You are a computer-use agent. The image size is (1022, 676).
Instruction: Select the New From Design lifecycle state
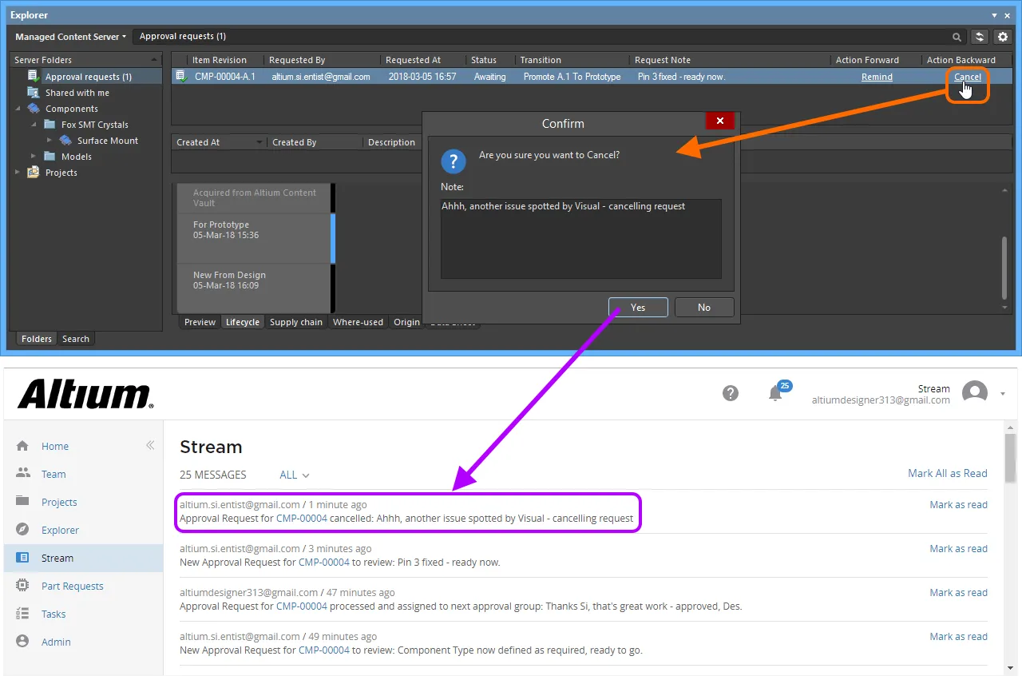pos(253,288)
